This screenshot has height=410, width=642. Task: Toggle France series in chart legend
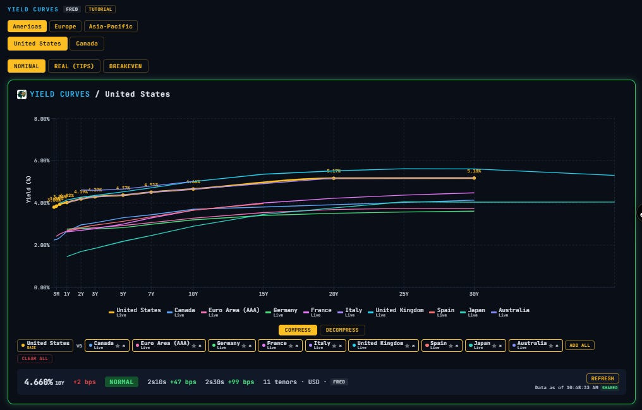[x=317, y=312]
